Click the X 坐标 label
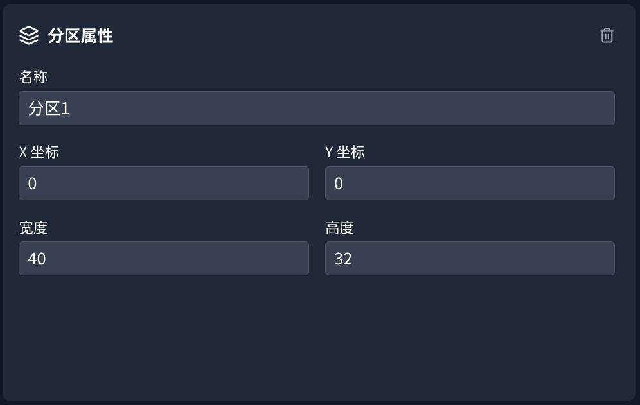Viewport: 640px width, 405px height. click(39, 152)
